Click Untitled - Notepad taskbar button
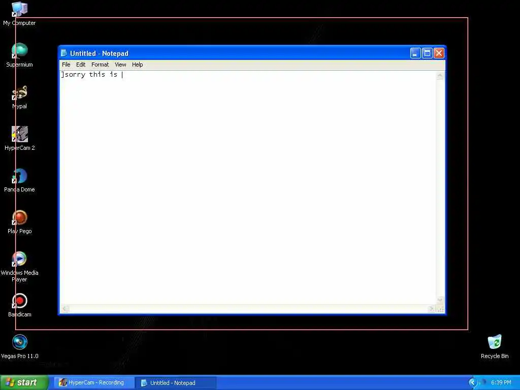This screenshot has width=520, height=390. point(176,383)
